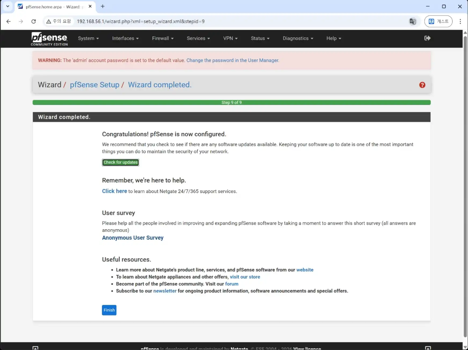Screen dimensions: 468x350
Task: Click the Step 9 of 9 progress bar
Action: (231, 102)
